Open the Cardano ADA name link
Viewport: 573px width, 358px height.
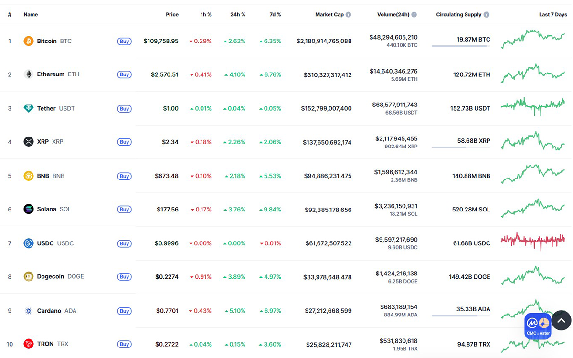56,311
